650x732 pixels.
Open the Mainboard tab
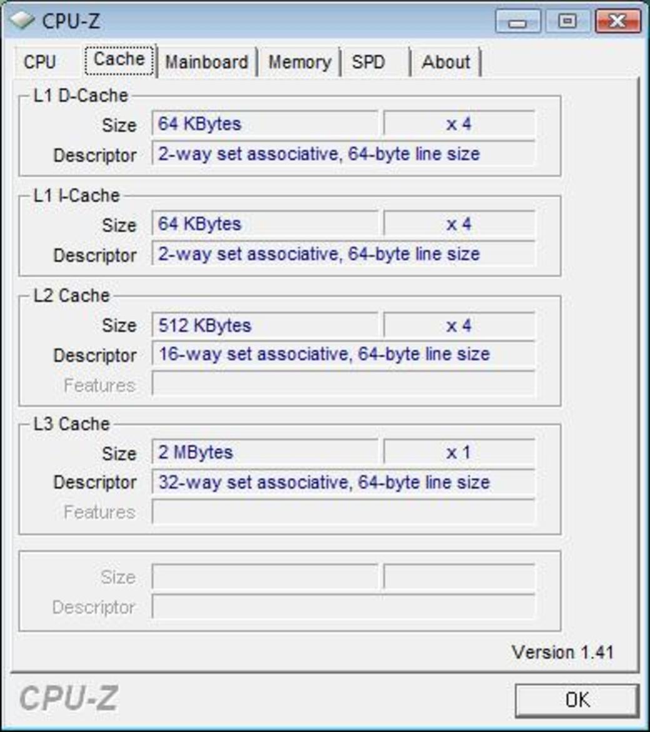click(x=207, y=61)
